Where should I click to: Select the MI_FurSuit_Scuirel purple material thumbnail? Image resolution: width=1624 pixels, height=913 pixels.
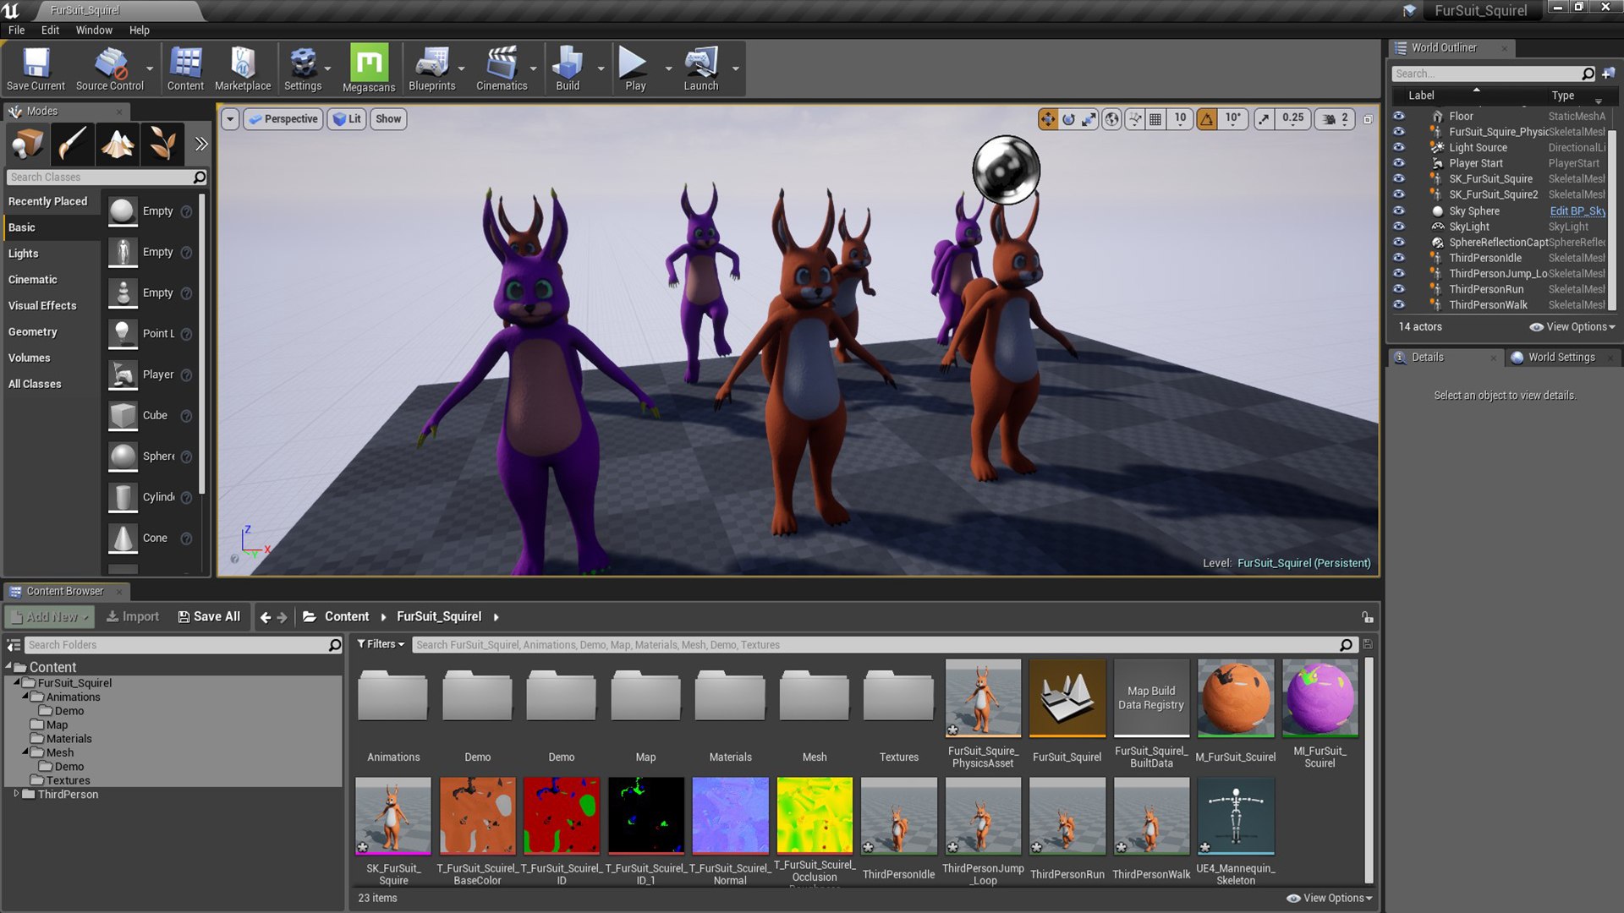coord(1319,698)
